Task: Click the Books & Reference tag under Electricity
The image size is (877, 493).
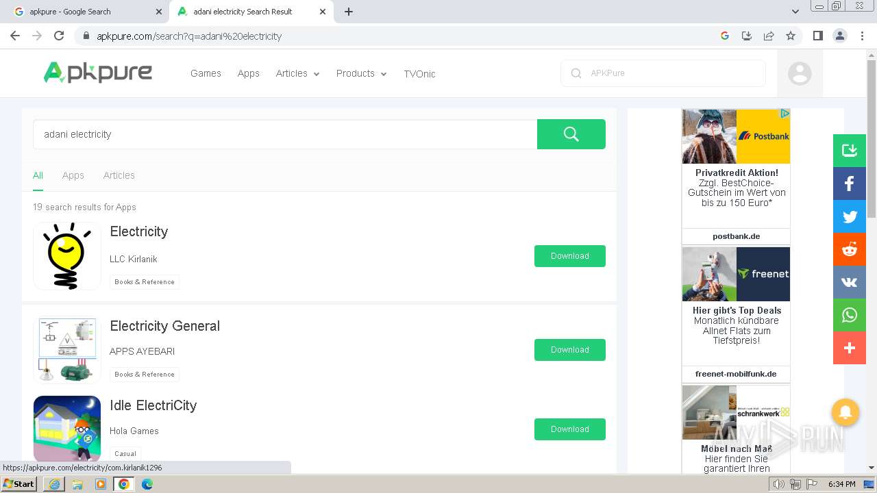Action: tap(145, 282)
